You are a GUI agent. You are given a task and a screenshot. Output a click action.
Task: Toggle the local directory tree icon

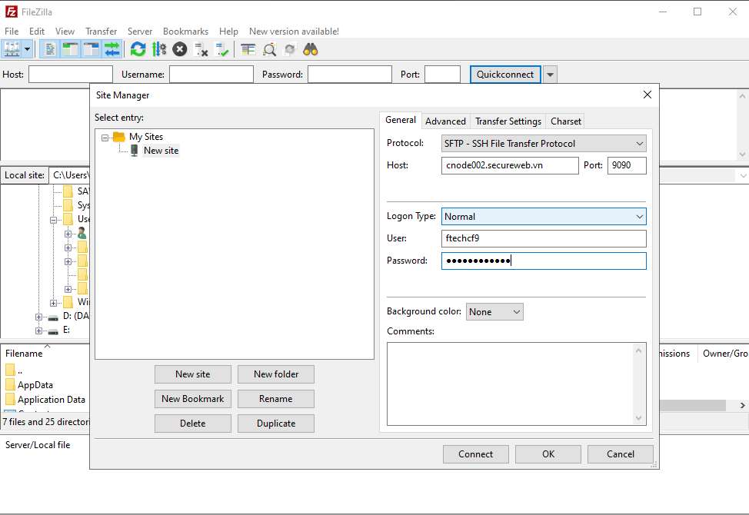click(70, 49)
